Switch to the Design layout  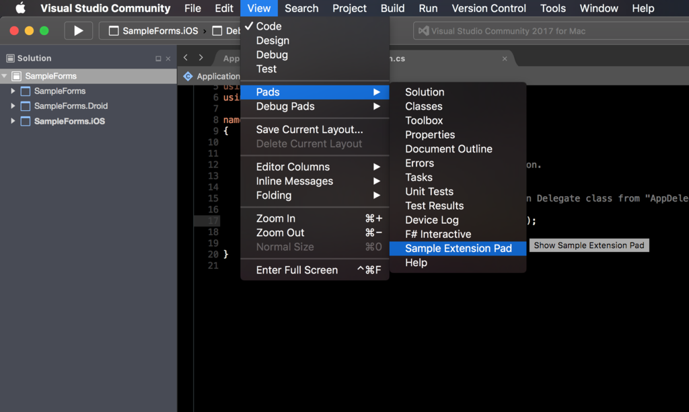315,40
